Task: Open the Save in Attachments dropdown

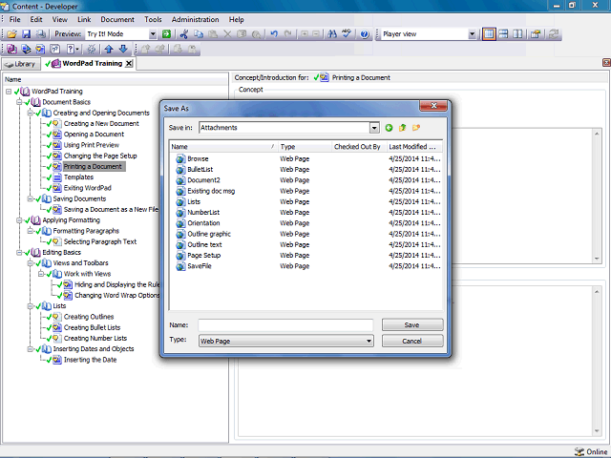Action: (x=374, y=128)
